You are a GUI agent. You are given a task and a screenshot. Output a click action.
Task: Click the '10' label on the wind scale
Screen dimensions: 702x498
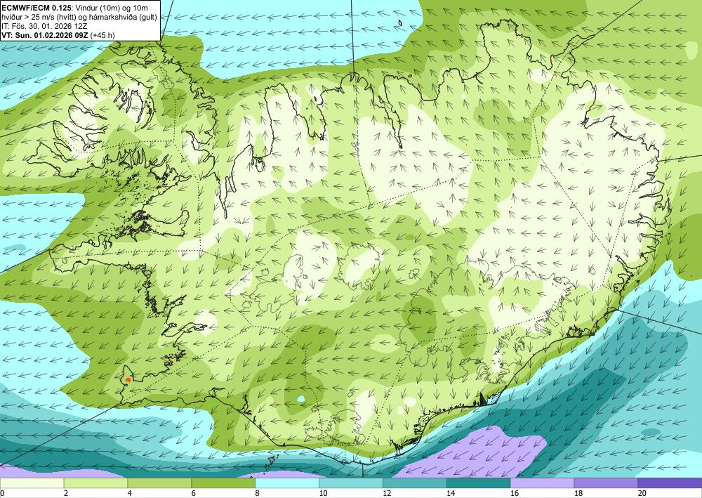[x=323, y=494]
